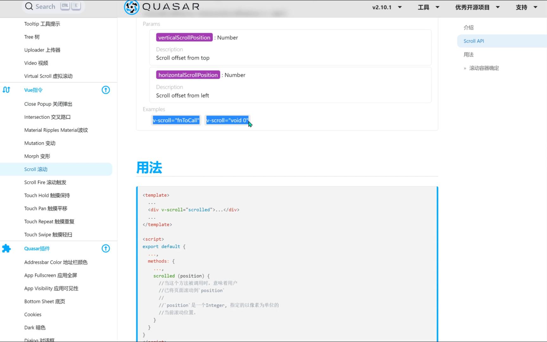547x342 pixels.
Task: Click the horizontalScrollPosition param badge
Action: [x=188, y=75]
